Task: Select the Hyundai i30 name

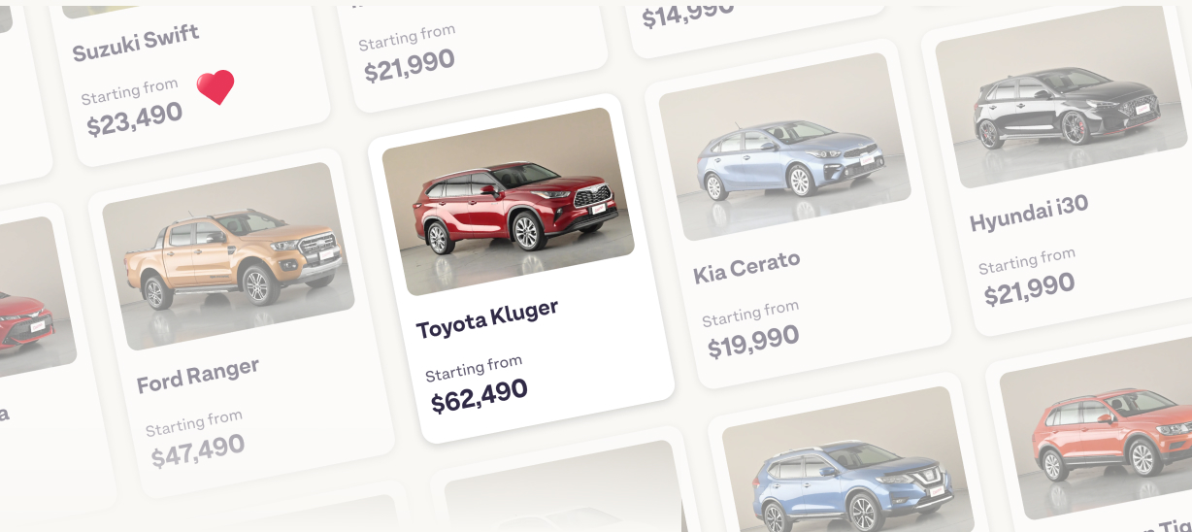Action: (1029, 214)
